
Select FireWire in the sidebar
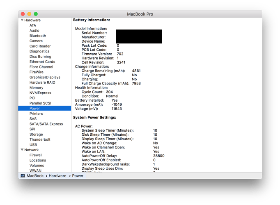tap(37, 72)
